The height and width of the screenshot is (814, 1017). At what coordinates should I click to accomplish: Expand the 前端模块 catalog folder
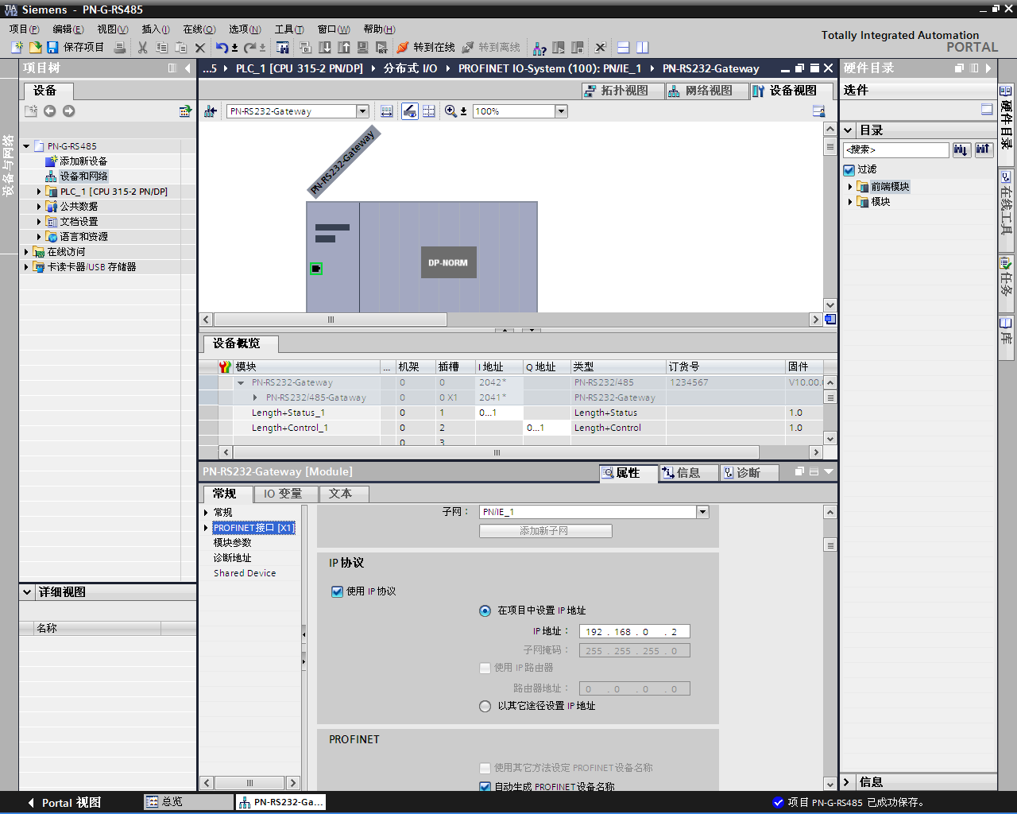(850, 187)
